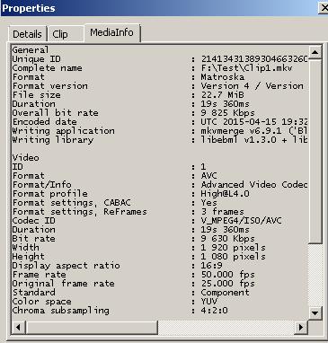Click the 'Writing application' label

click(x=63, y=131)
